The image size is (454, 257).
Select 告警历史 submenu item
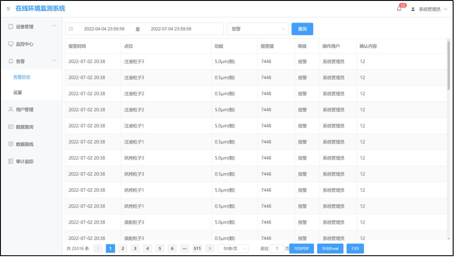[32, 77]
